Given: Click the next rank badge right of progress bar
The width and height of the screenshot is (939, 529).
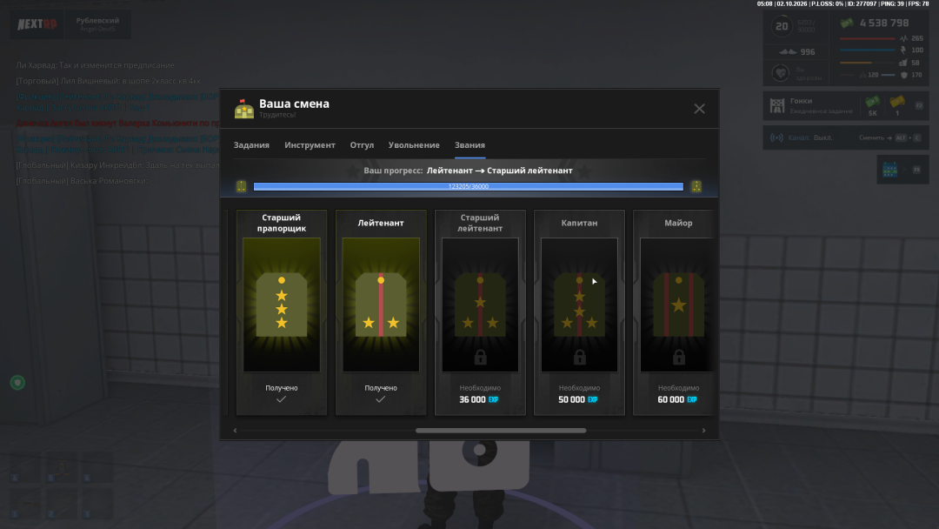Looking at the screenshot, I should click(x=696, y=186).
